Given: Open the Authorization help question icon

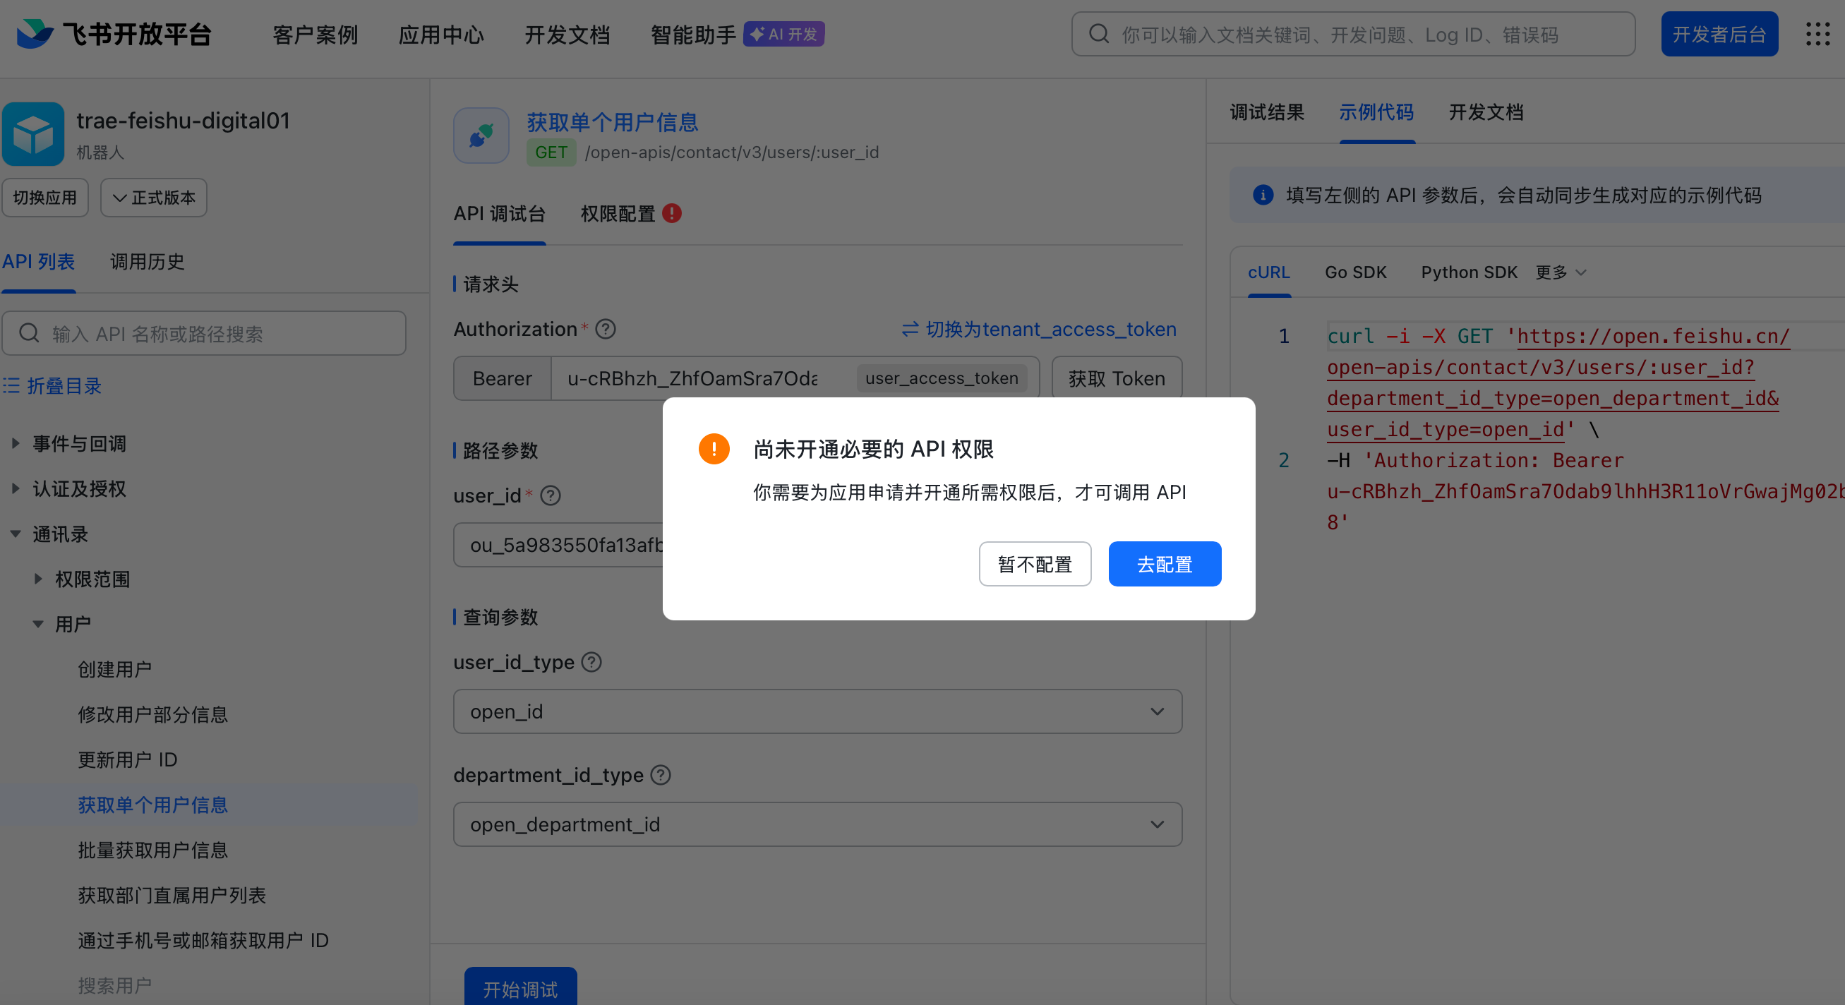Looking at the screenshot, I should (606, 329).
